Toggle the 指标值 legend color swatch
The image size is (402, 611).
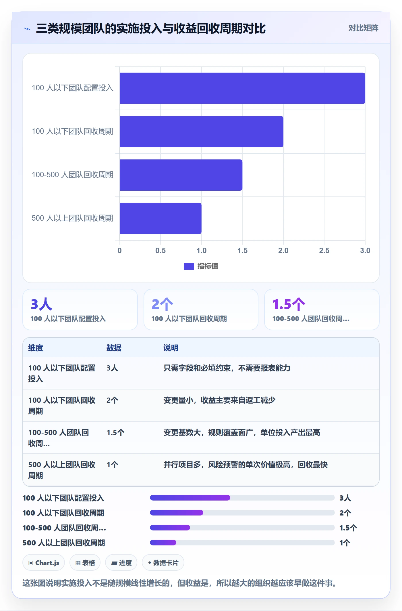pos(189,266)
